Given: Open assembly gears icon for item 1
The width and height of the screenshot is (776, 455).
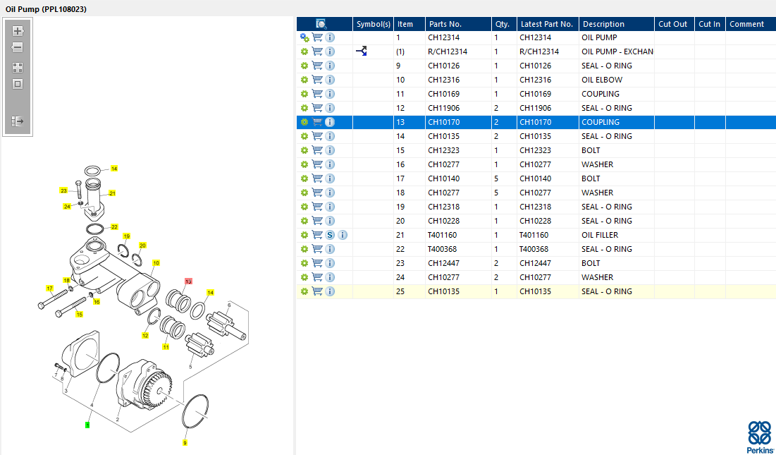Looking at the screenshot, I should pos(304,37).
